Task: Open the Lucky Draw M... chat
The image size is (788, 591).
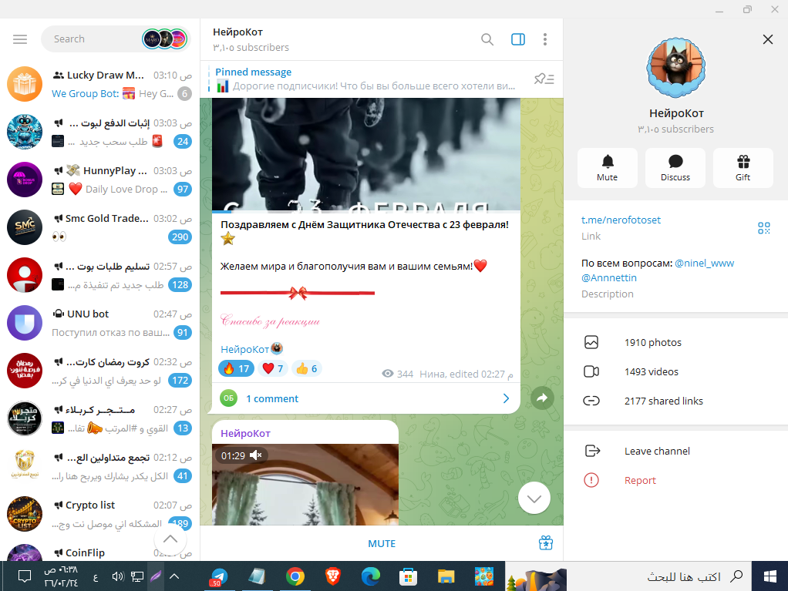Action: [x=99, y=84]
